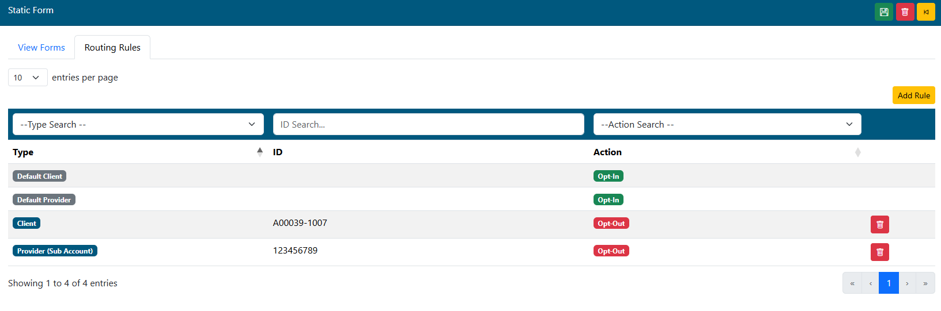The image size is (941, 311).
Task: Sort table by Action column arrow
Action: (857, 152)
